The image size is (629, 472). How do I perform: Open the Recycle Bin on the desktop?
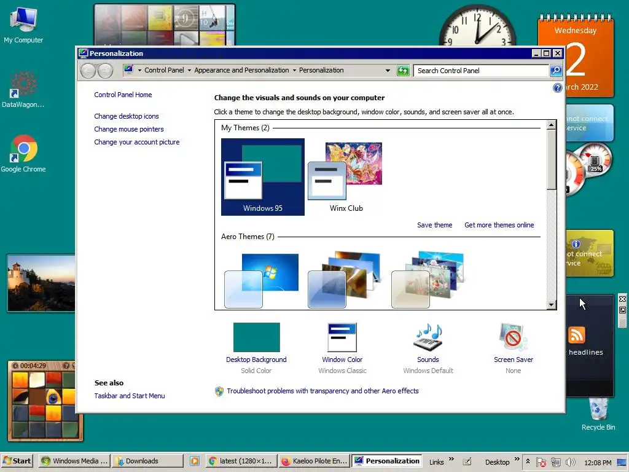598,414
